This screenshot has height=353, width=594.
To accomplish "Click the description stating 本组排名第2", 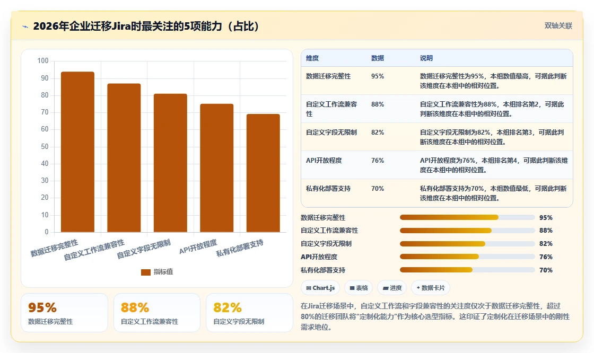I will 492,109.
